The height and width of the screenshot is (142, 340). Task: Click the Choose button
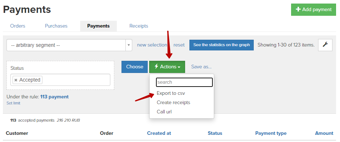tap(134, 67)
